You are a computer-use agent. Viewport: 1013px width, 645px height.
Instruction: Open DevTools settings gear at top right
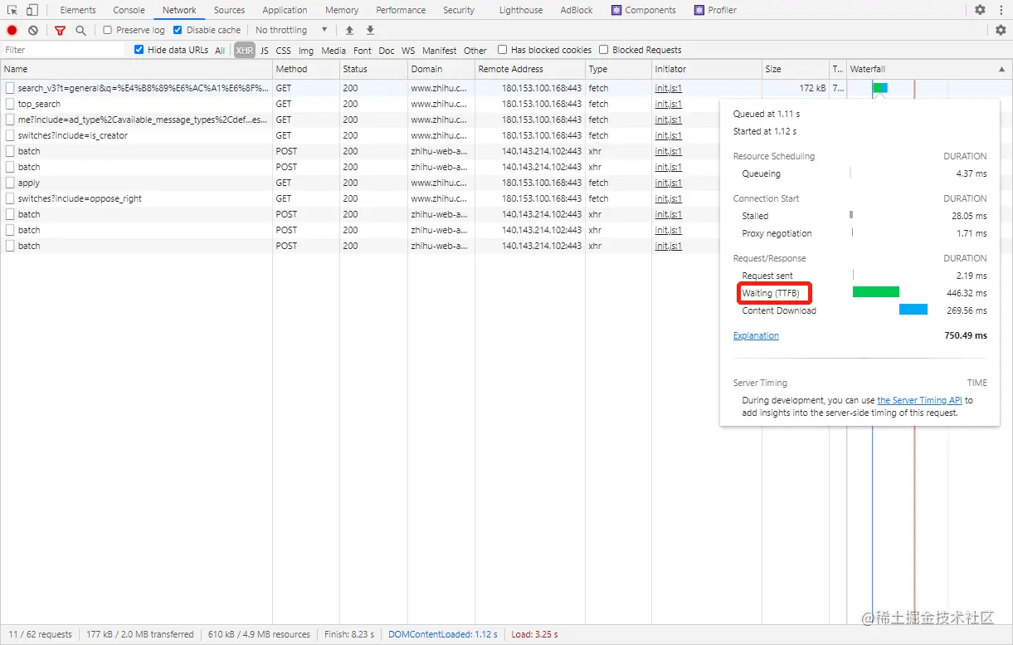pos(980,10)
